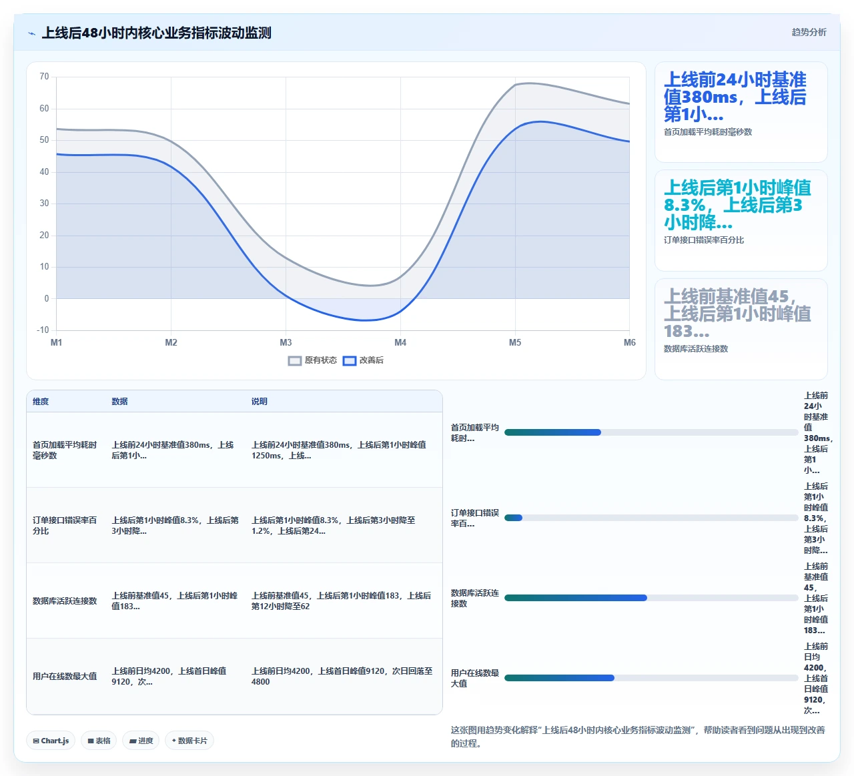Click the 趋势分析 label in header
The width and height of the screenshot is (854, 776).
(809, 32)
